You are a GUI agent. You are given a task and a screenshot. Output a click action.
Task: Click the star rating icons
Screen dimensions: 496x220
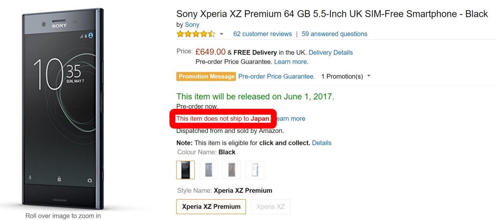click(196, 34)
